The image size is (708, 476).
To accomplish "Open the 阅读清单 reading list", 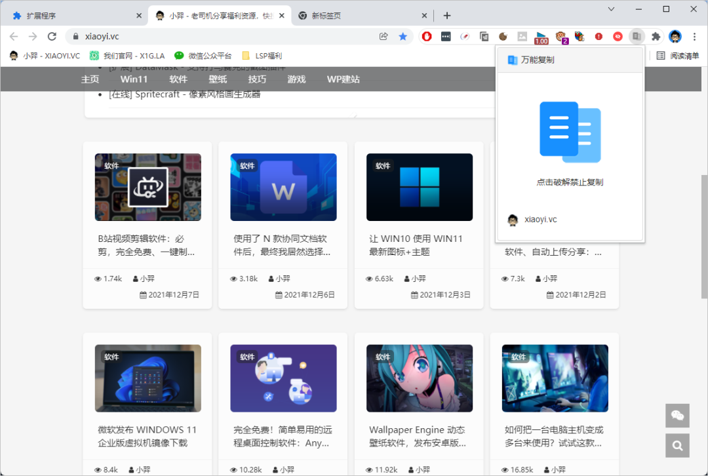I will tap(678, 56).
